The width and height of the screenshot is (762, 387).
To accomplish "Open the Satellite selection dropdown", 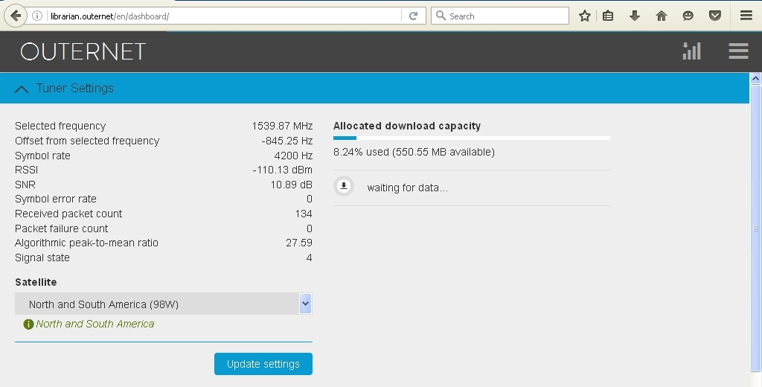I will pyautogui.click(x=156, y=304).
